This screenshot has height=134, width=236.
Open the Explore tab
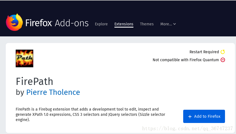tap(101, 24)
